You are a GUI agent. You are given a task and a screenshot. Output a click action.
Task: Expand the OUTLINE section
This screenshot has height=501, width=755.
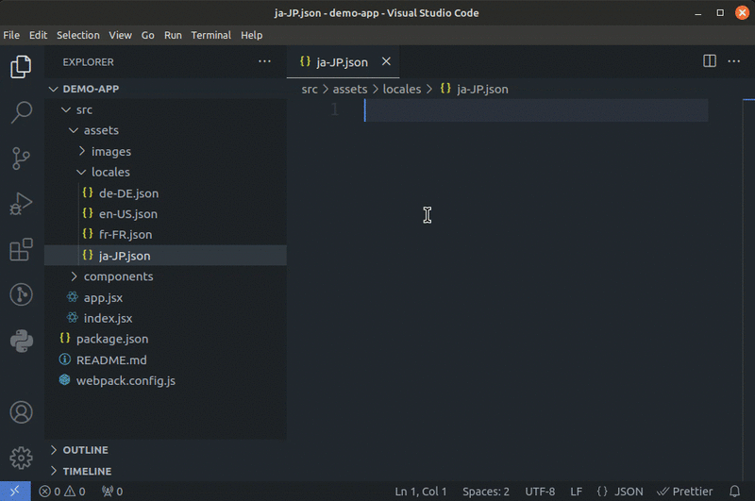(x=85, y=450)
